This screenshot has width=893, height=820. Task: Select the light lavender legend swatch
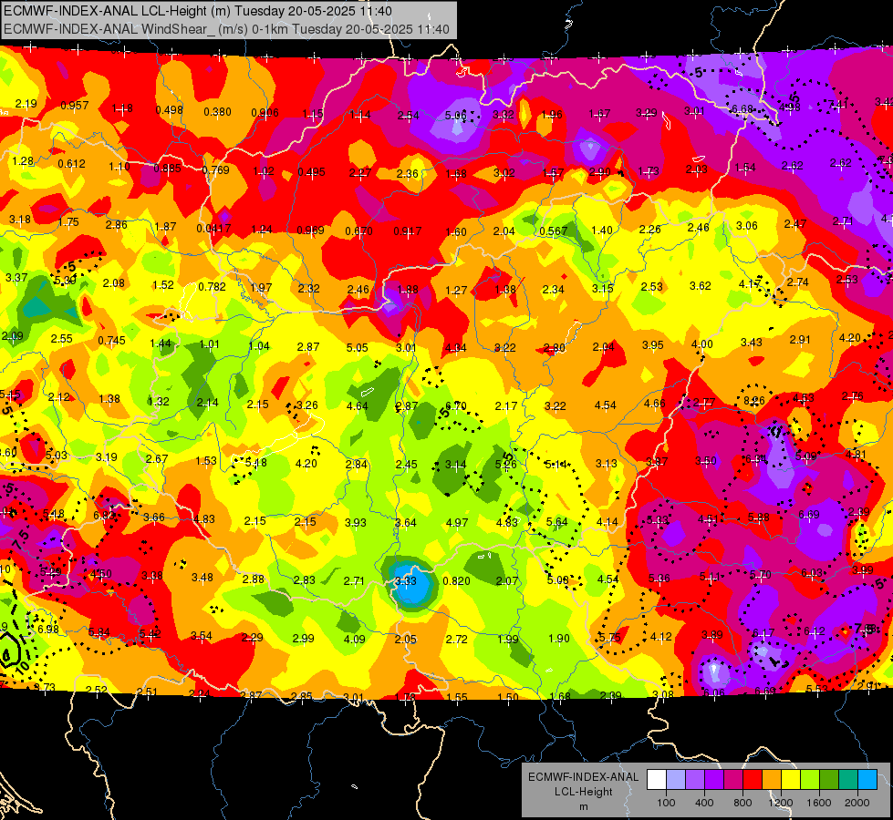(x=675, y=780)
